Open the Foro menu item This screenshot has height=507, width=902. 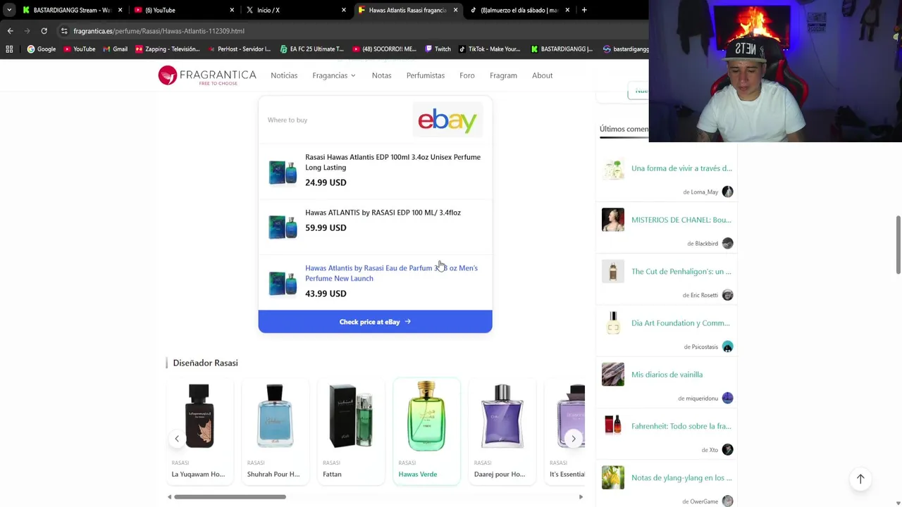467,75
